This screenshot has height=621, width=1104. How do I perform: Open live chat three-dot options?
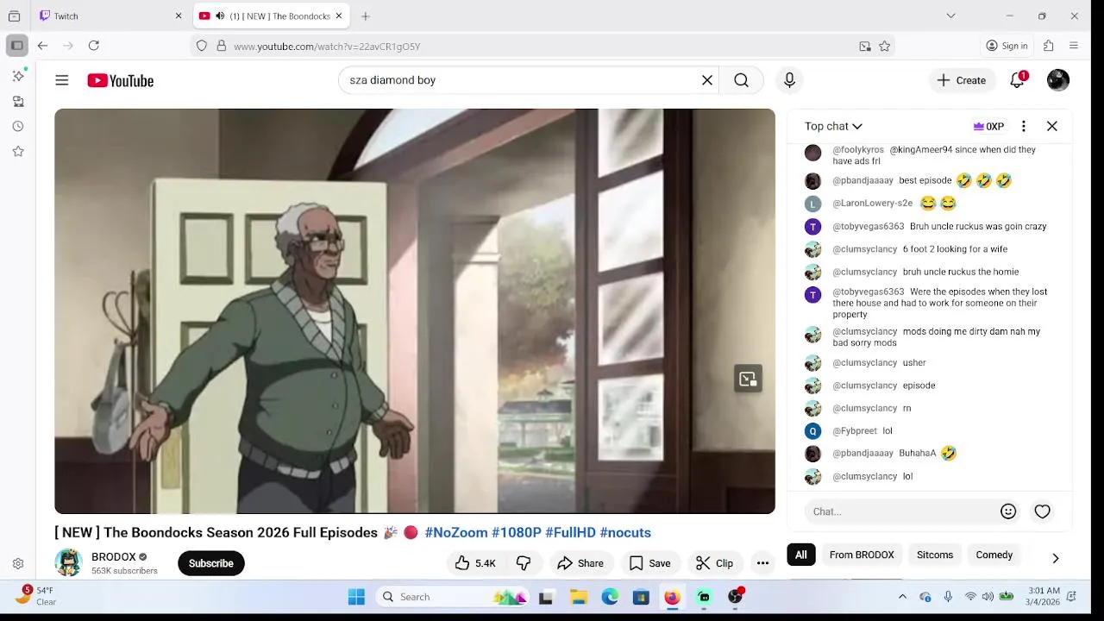coord(1024,126)
